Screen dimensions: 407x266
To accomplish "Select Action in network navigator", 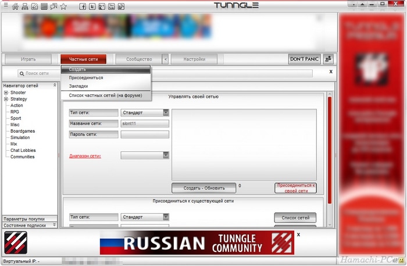I will click(17, 105).
